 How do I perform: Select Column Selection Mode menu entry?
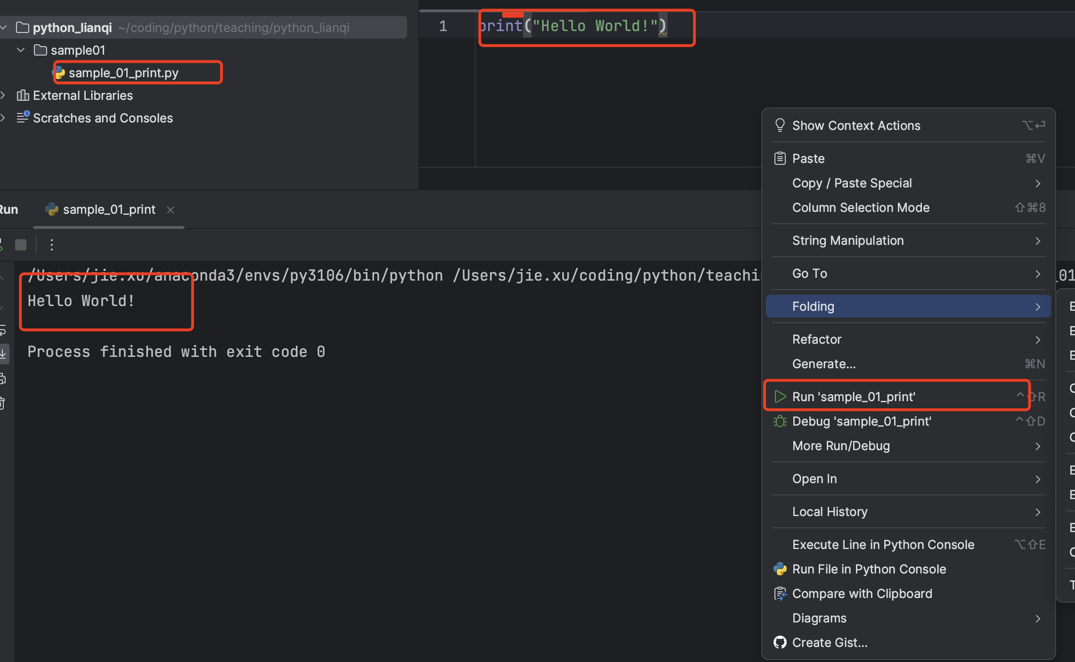861,208
